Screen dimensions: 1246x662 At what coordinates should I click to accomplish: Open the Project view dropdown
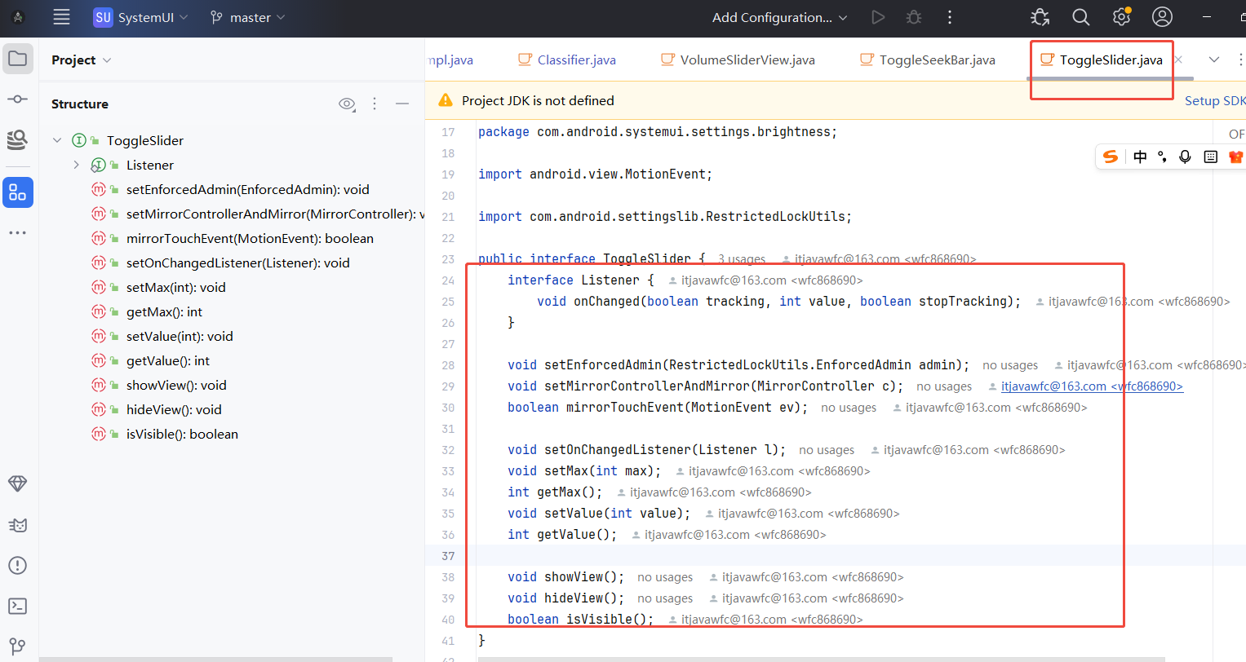(81, 60)
